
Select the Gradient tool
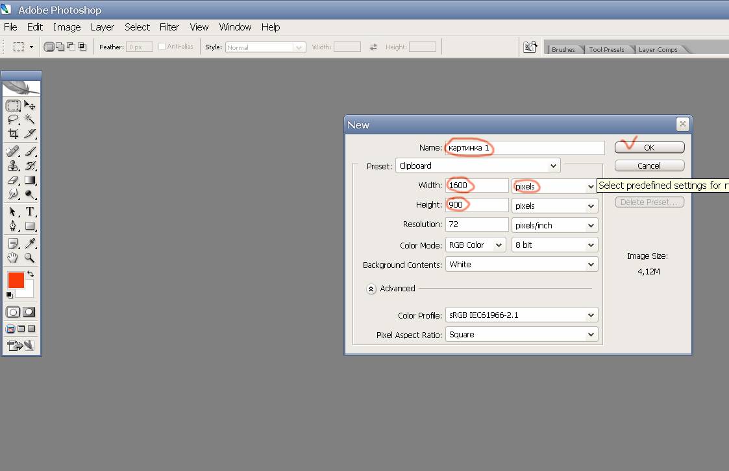tap(30, 180)
